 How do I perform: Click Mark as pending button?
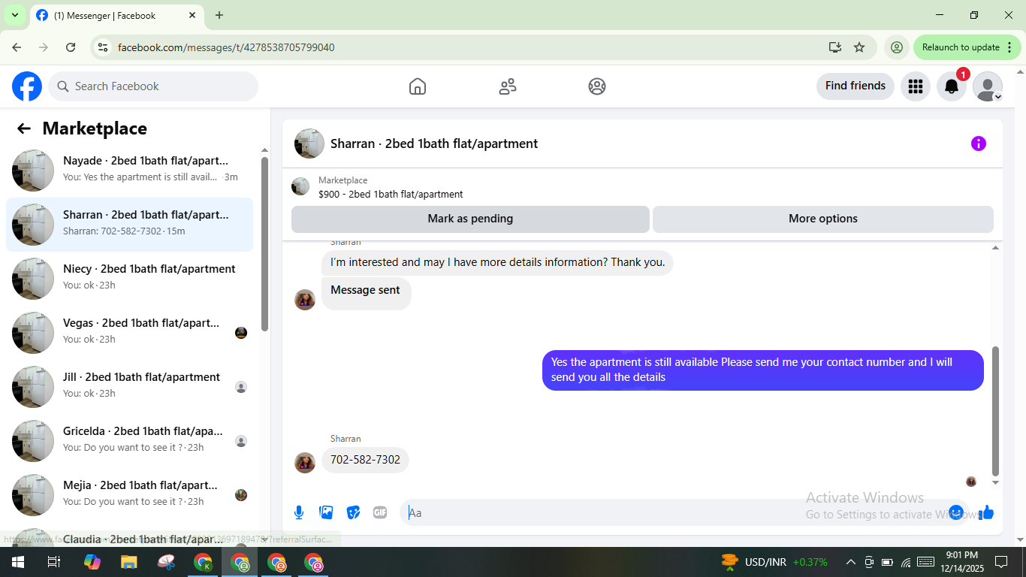click(470, 219)
